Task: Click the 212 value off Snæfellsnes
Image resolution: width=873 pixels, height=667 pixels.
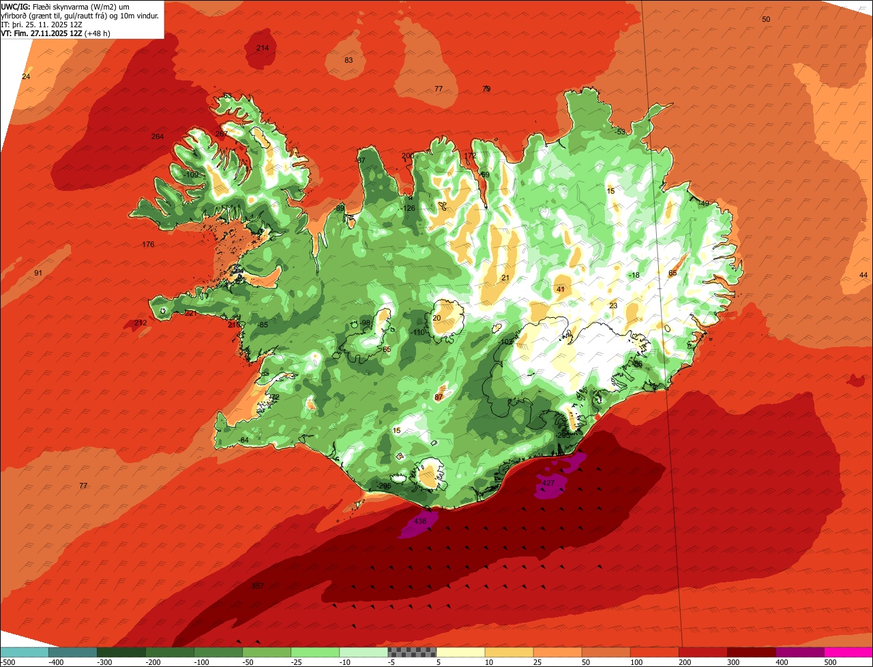Action: coord(140,323)
